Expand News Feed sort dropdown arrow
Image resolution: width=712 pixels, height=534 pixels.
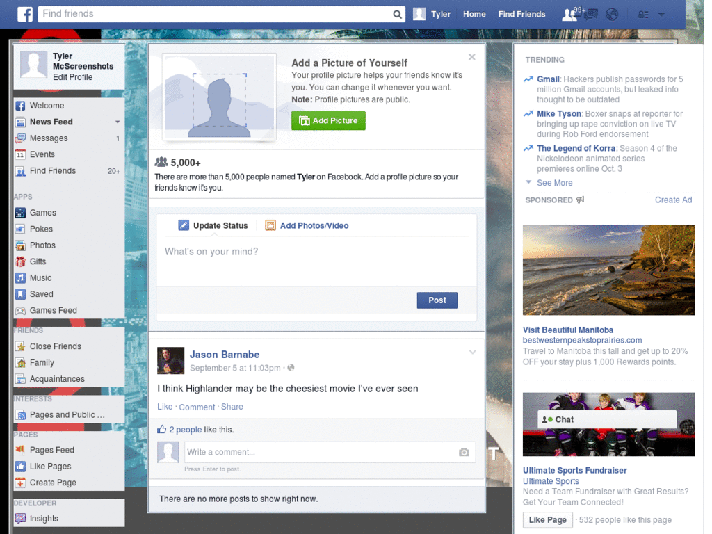[x=118, y=122]
